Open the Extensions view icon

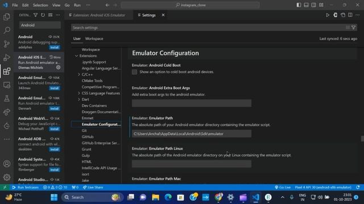pyautogui.click(x=7, y=71)
